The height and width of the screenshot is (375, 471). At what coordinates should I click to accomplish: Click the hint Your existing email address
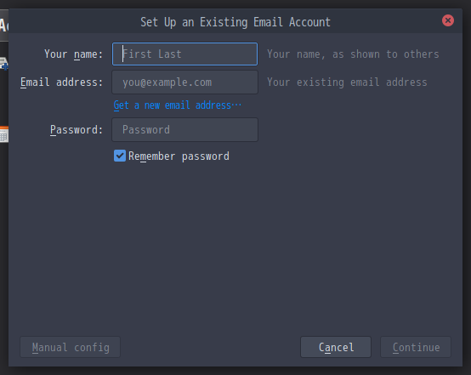[347, 82]
